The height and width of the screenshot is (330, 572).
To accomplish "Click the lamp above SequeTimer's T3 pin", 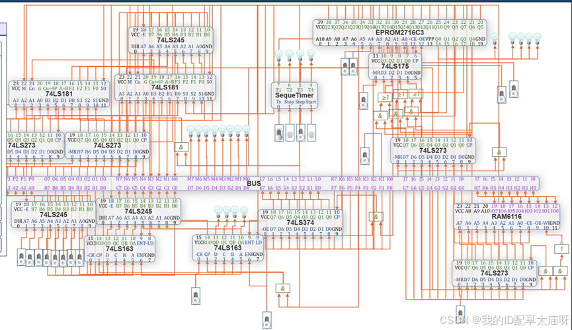I will (x=300, y=56).
